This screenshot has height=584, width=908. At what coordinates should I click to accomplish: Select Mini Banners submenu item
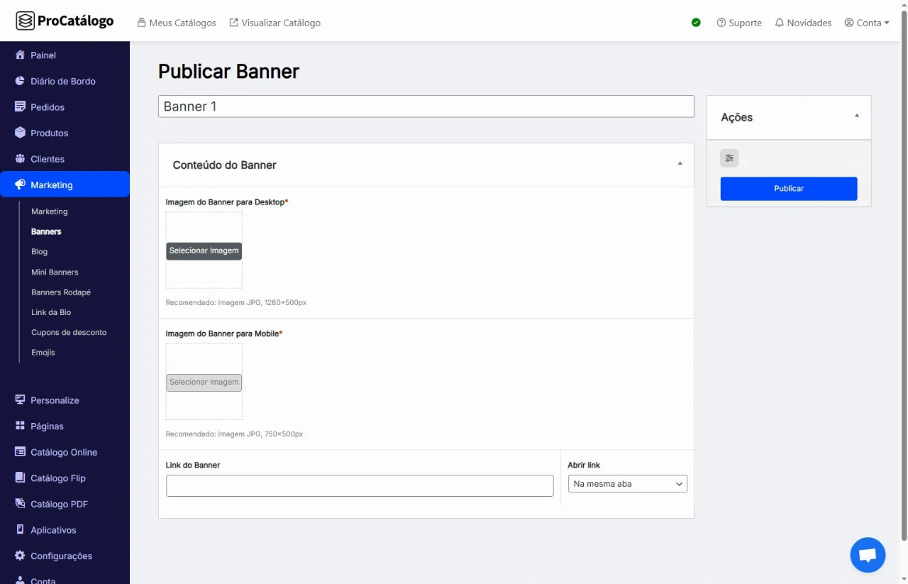[55, 272]
